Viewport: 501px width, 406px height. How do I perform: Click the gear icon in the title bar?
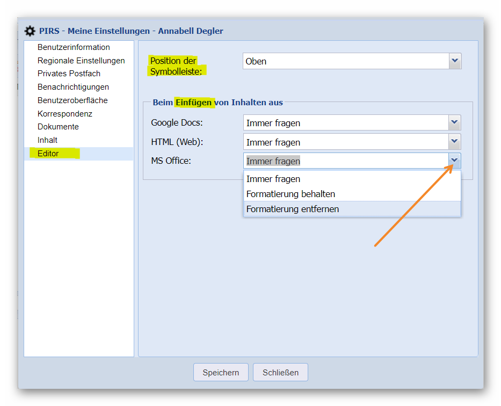(x=30, y=31)
